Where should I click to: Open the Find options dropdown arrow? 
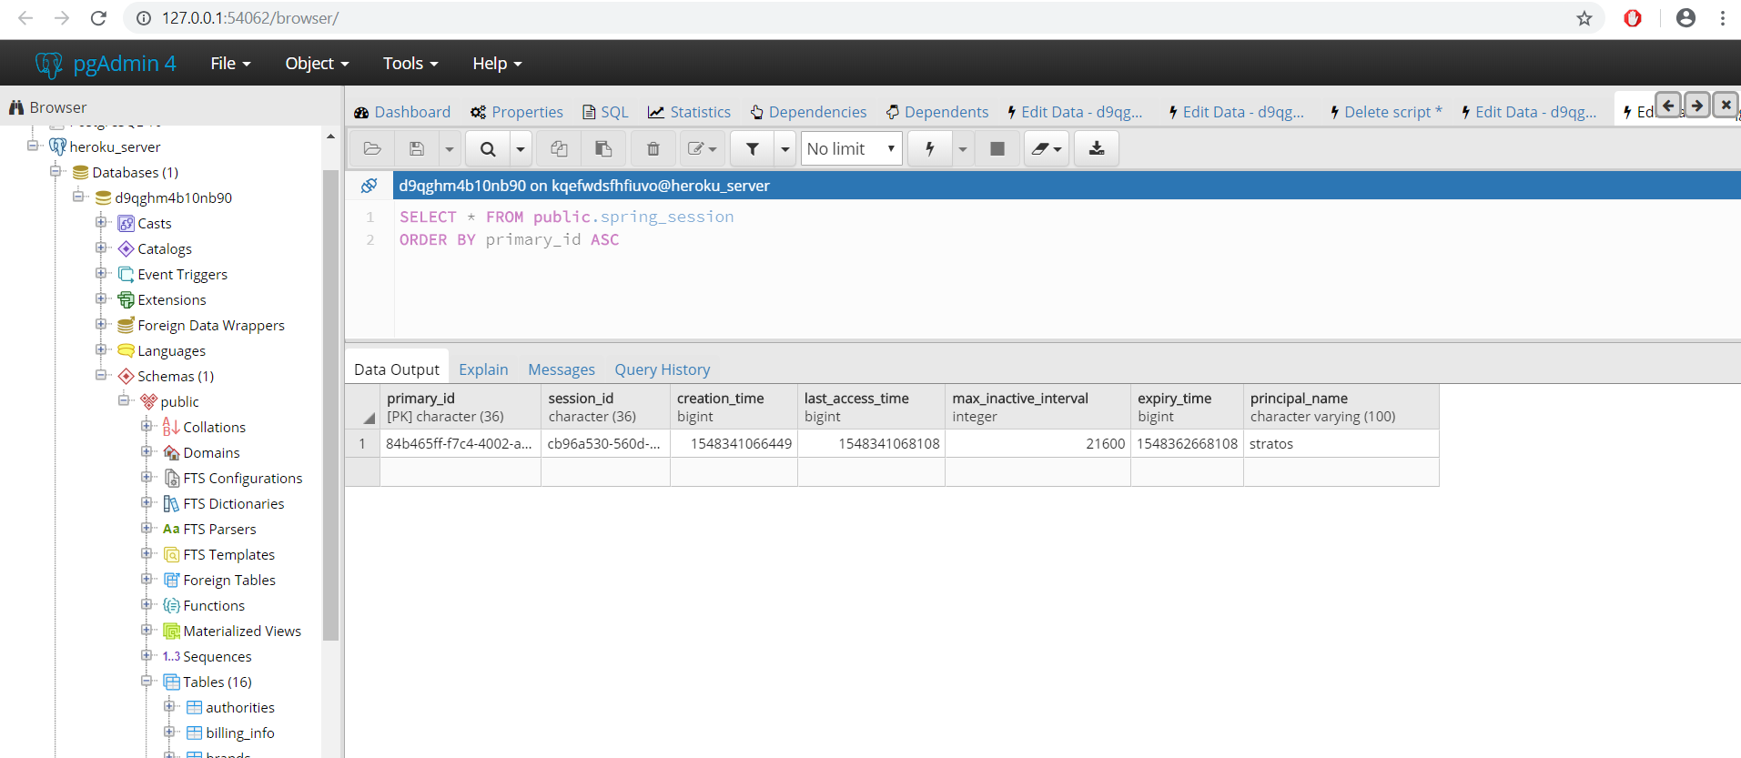point(521,148)
